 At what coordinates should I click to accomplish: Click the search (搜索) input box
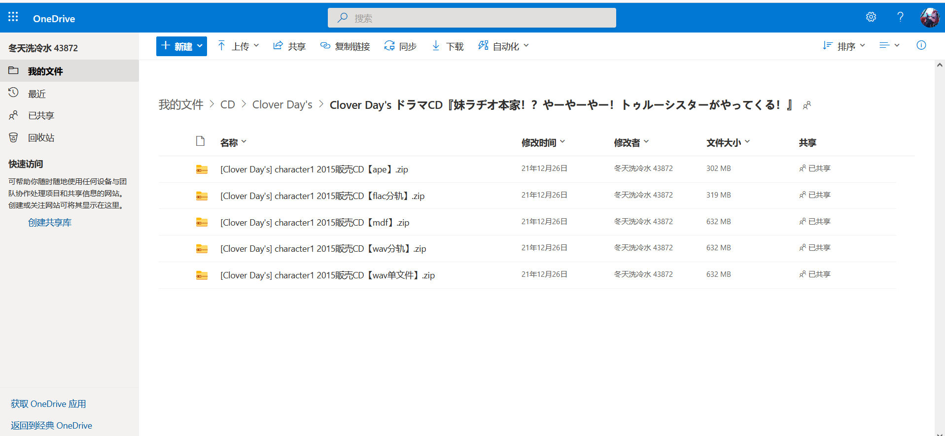(x=472, y=18)
